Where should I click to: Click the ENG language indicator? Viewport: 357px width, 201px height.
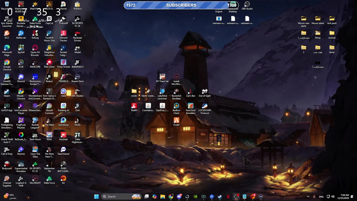point(321,197)
